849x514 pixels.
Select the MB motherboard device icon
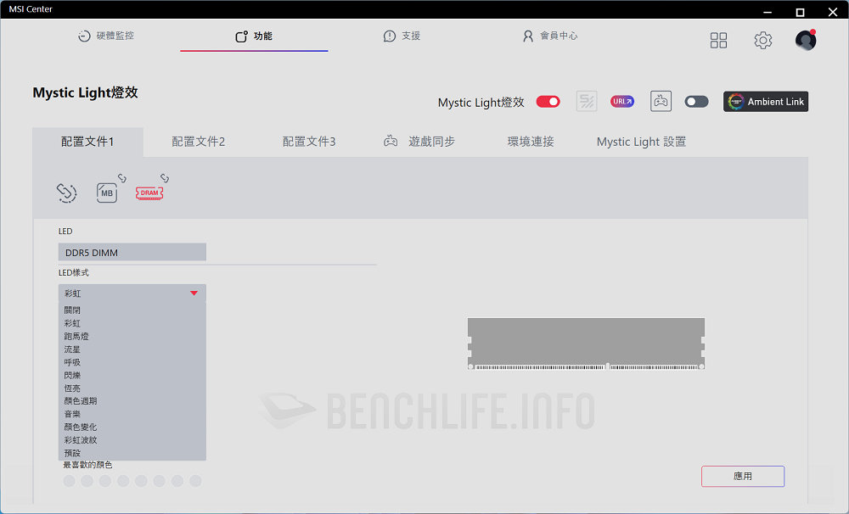click(x=107, y=193)
